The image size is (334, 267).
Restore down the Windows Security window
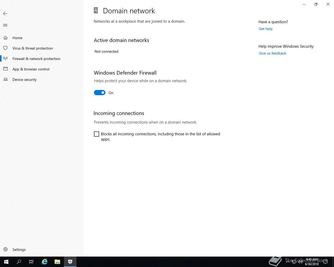click(x=316, y=4)
